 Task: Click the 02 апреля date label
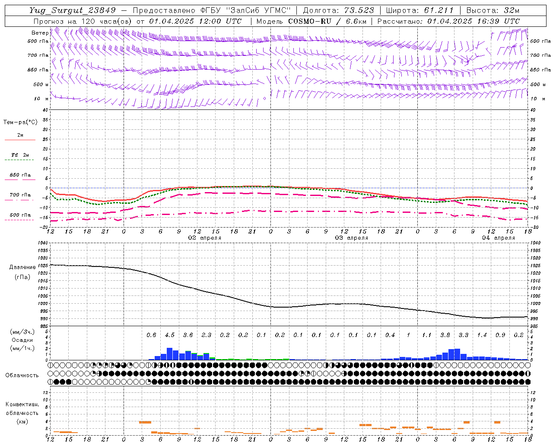pyautogui.click(x=205, y=238)
